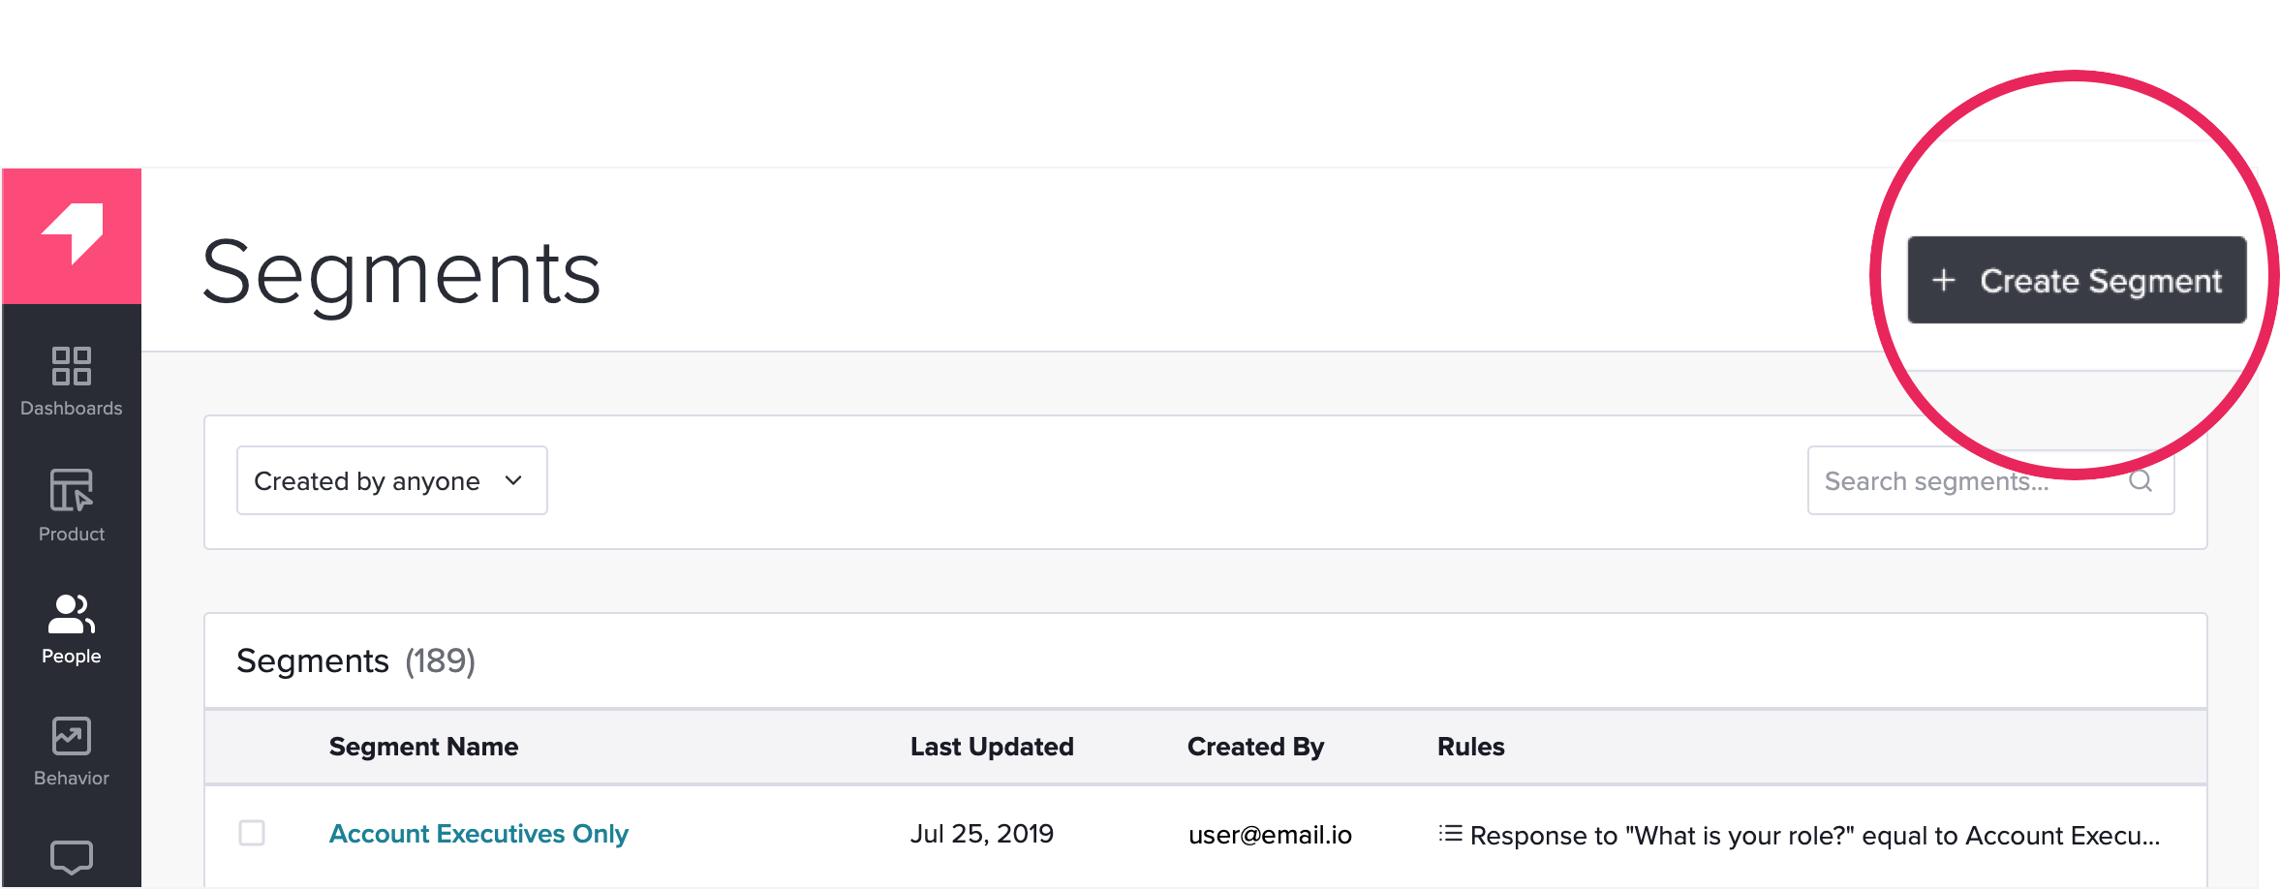The height and width of the screenshot is (889, 2280).
Task: Select the People sidebar icon
Action: click(72, 614)
